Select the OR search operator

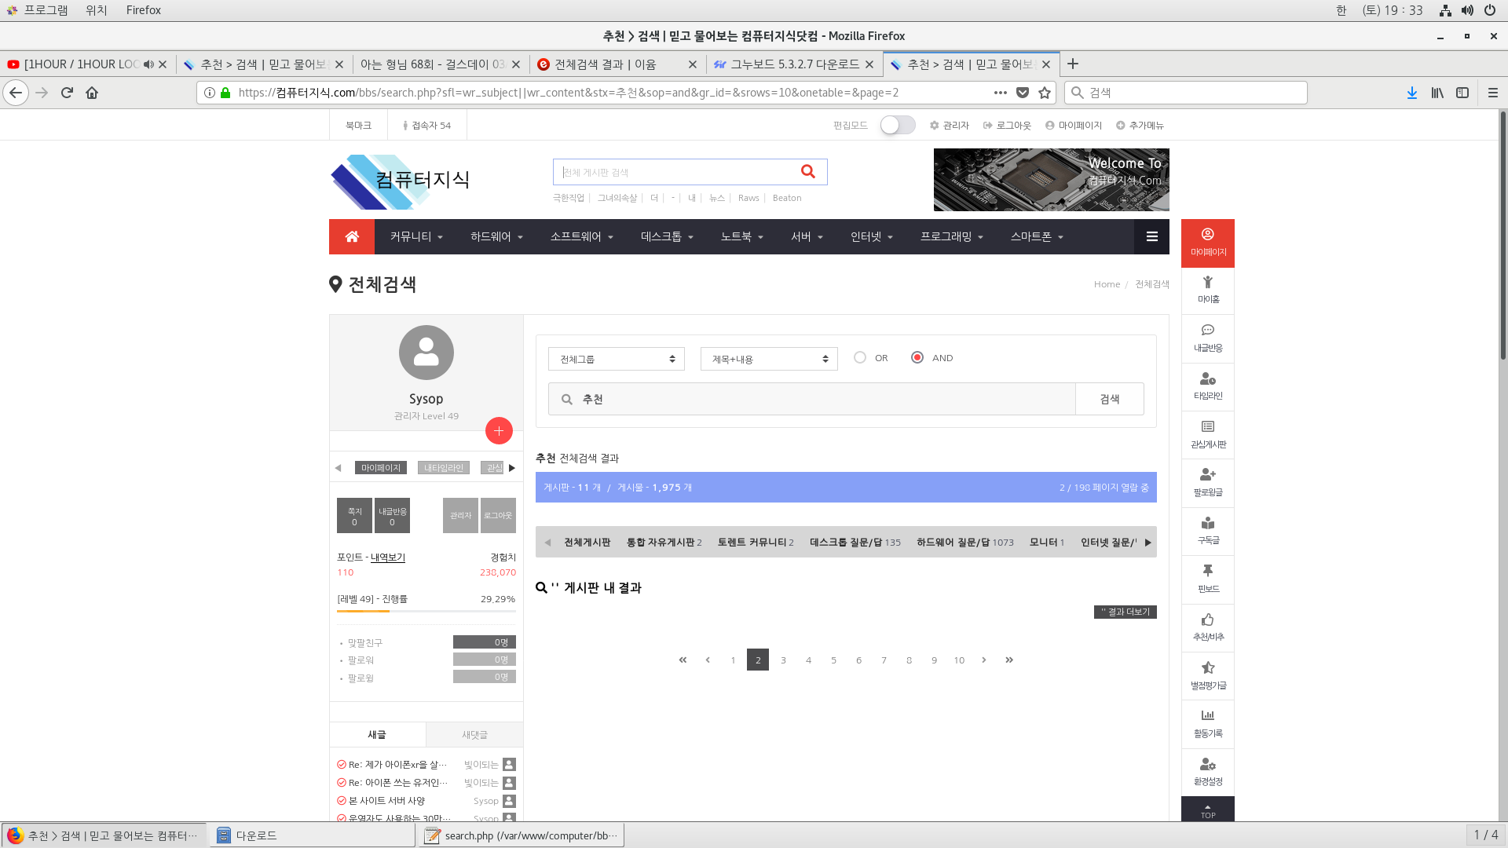coord(860,357)
